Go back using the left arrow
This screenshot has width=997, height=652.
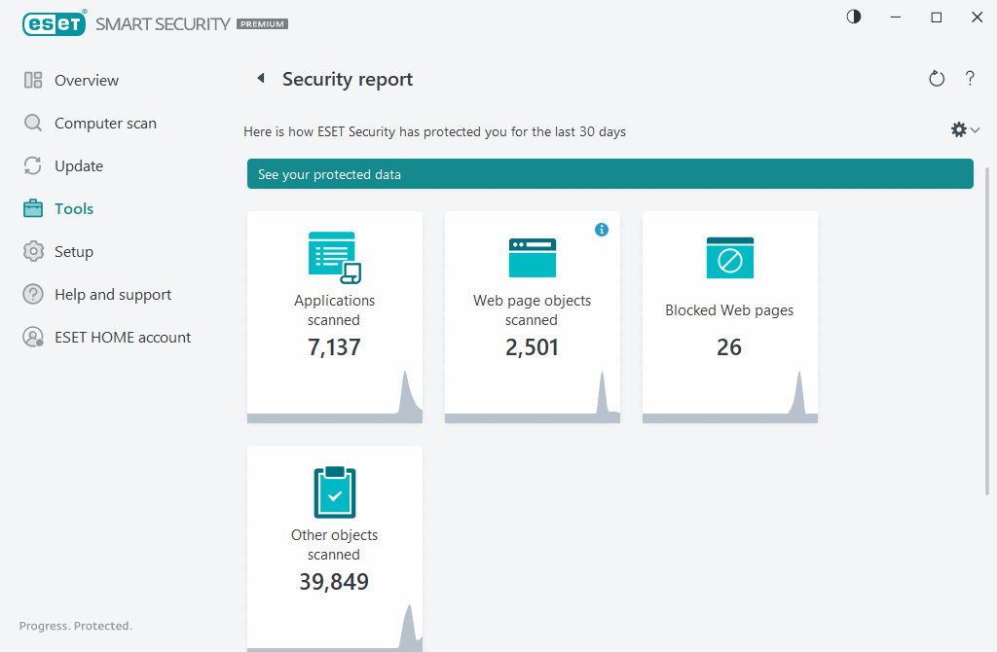coord(260,79)
